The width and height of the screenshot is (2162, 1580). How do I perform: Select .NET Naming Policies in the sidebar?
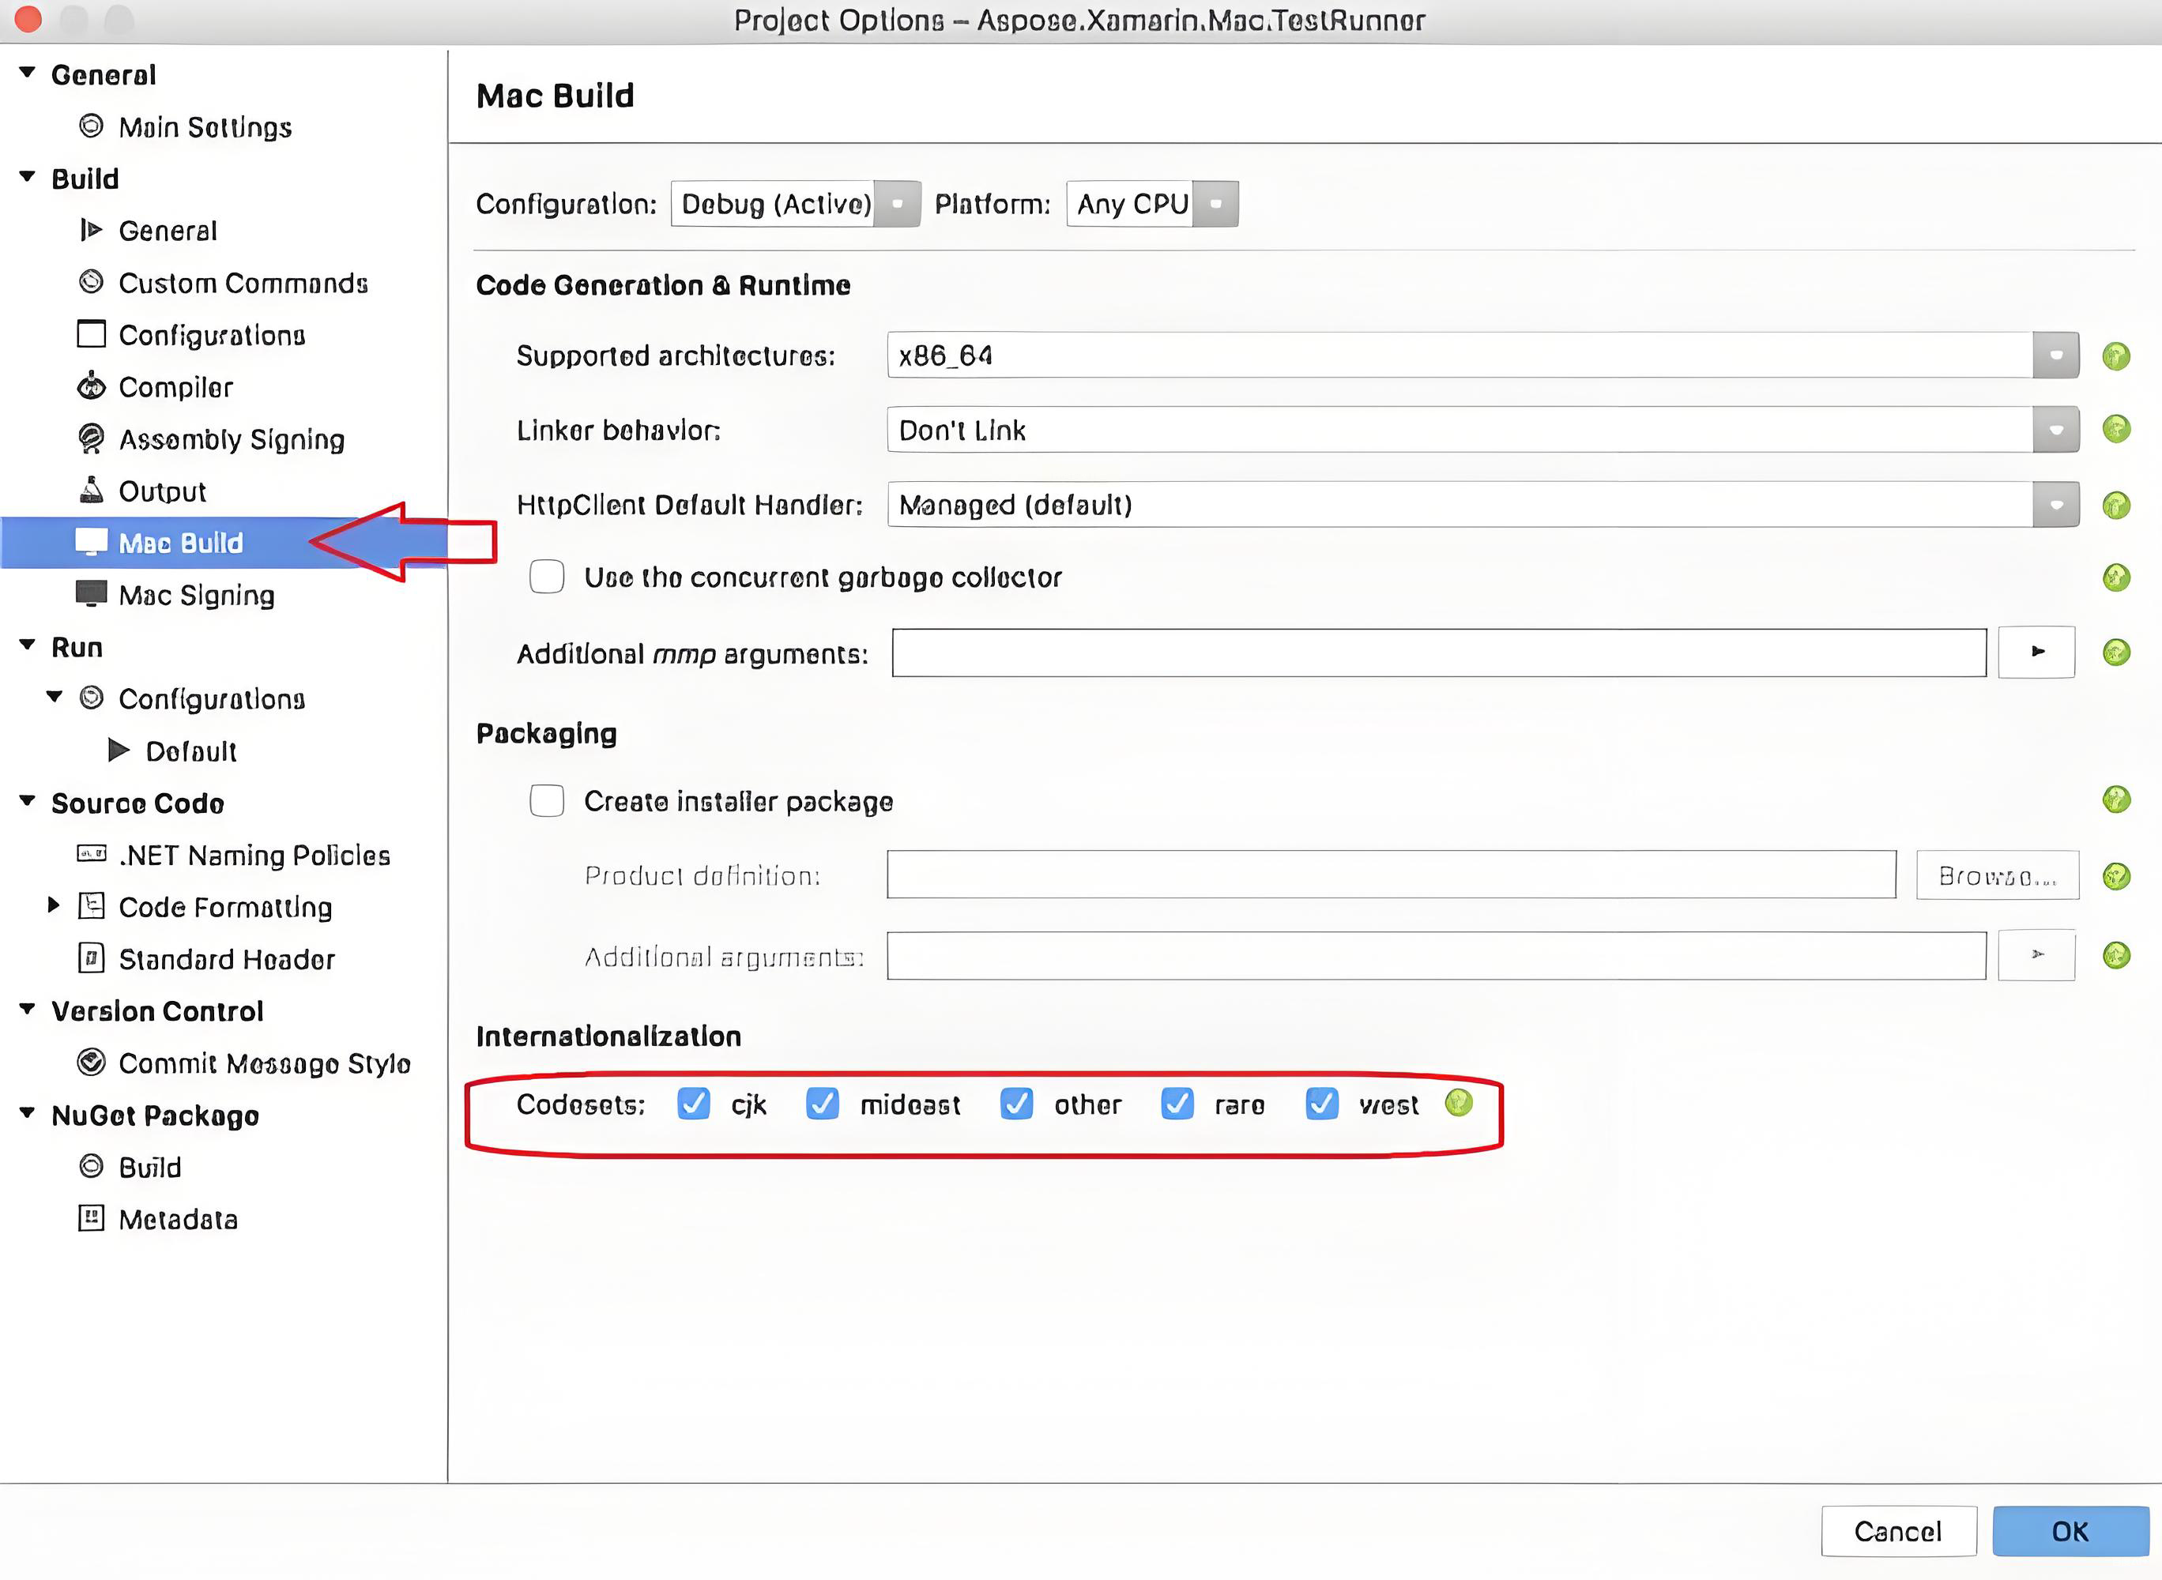click(x=254, y=855)
